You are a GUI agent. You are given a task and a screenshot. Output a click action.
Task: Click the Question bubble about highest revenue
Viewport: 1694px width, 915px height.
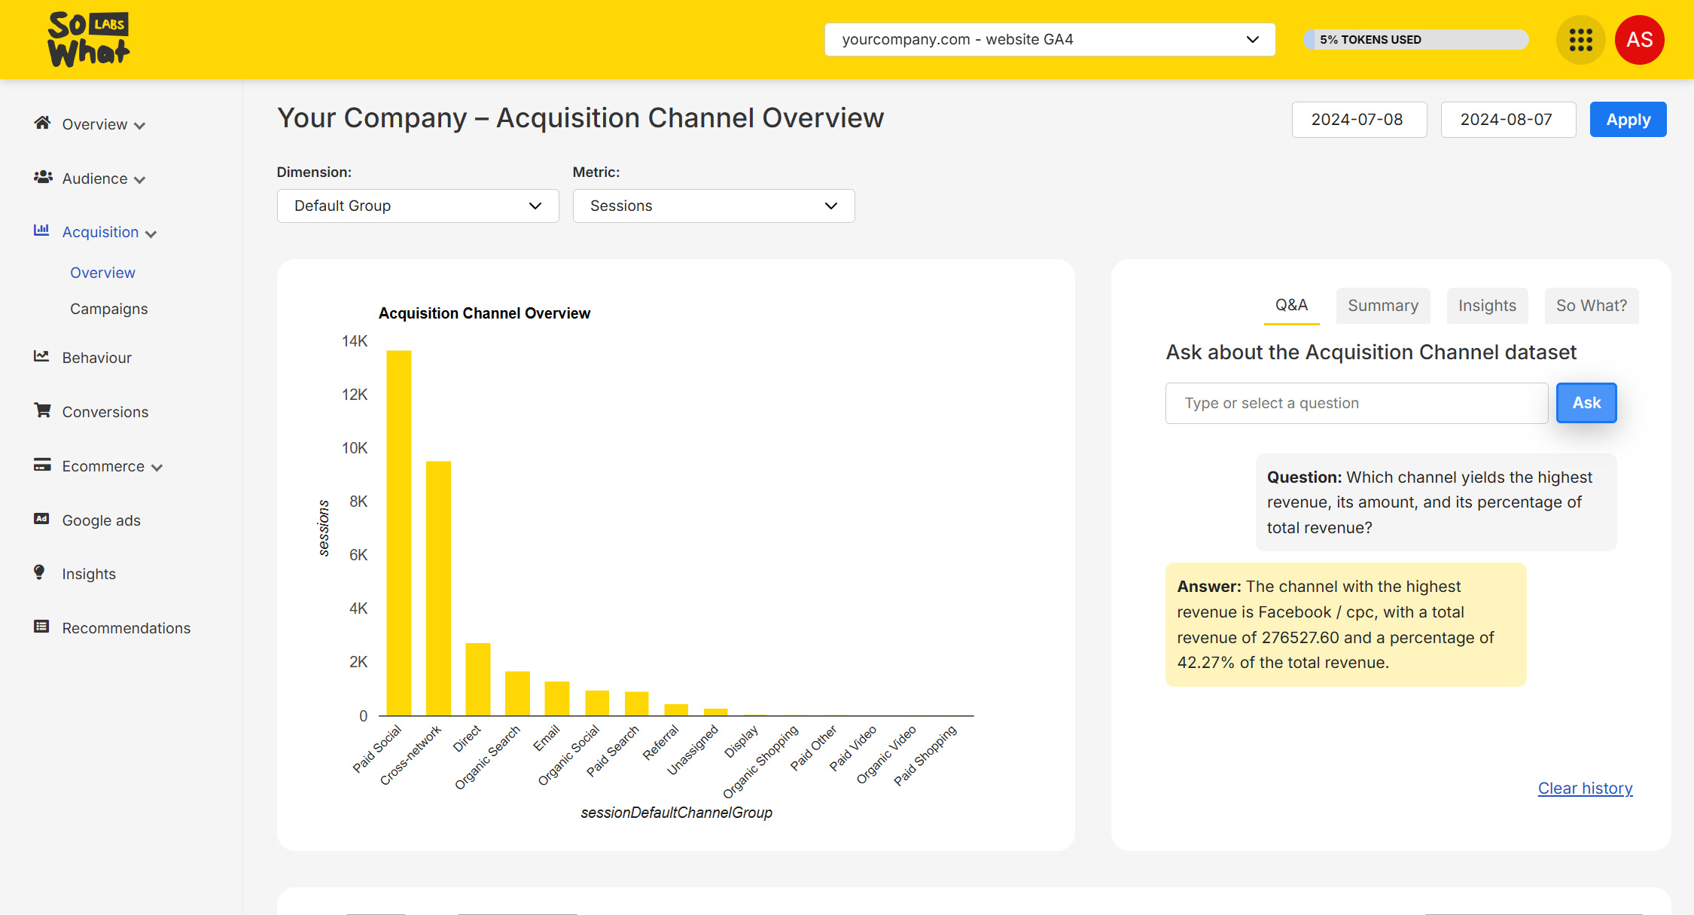click(1436, 502)
